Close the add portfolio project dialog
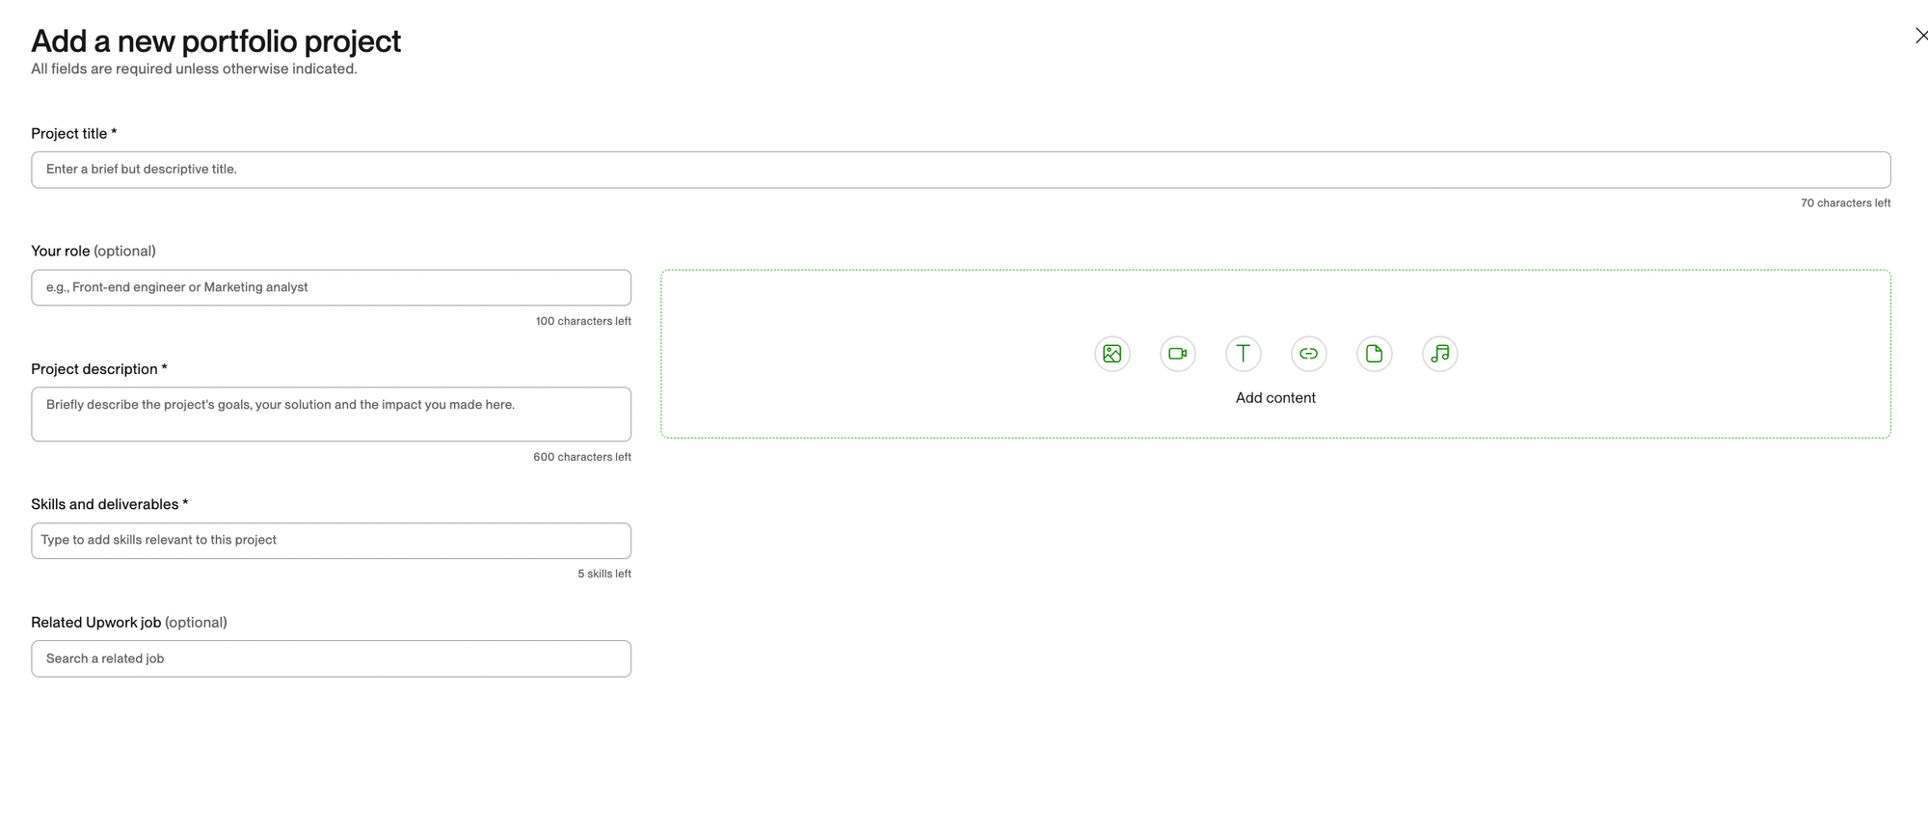The image size is (1928, 830). (x=1919, y=37)
